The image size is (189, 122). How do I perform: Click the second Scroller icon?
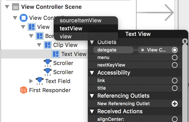(x=48, y=72)
